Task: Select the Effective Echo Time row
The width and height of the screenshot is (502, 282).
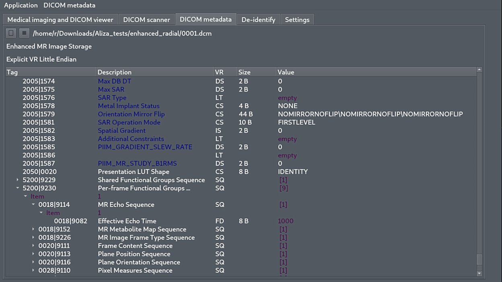Action: tap(127, 221)
